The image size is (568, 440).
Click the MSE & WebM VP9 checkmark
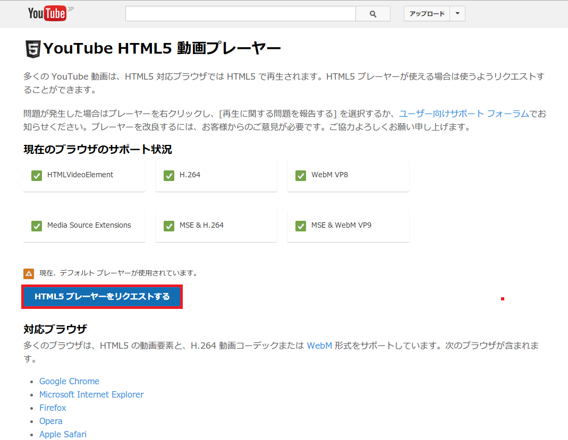pyautogui.click(x=301, y=226)
